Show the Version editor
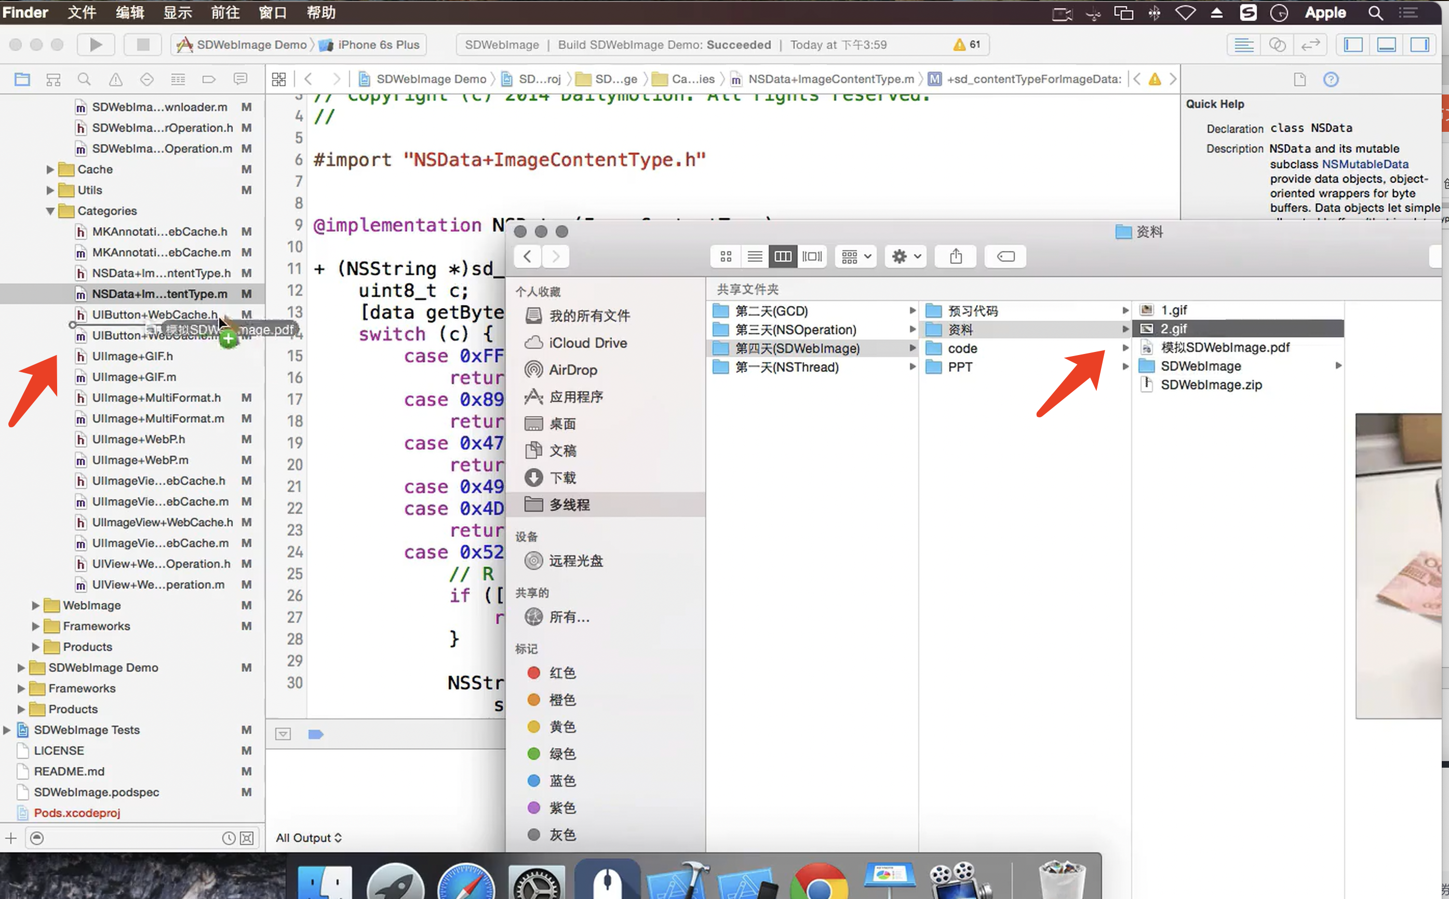 click(x=1310, y=45)
